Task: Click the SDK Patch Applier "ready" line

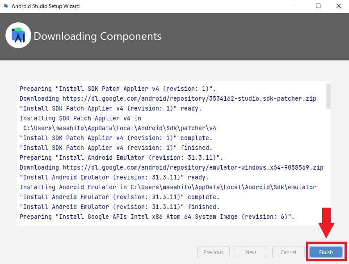Action: coord(111,108)
